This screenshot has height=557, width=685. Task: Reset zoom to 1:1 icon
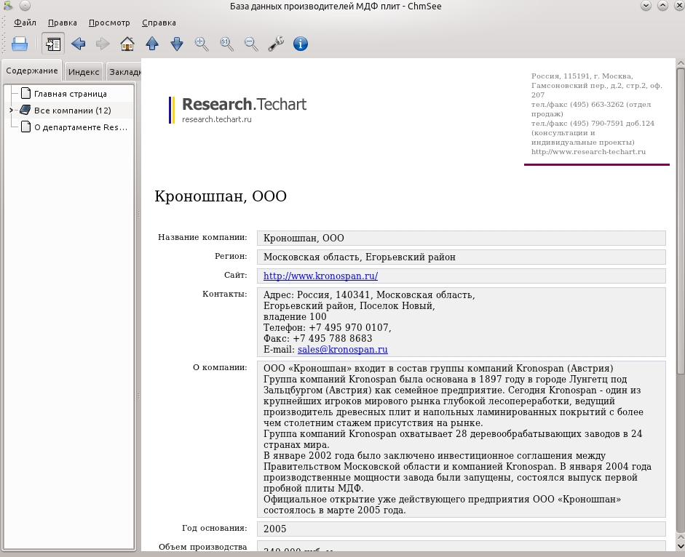click(226, 44)
